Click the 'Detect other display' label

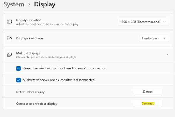30,92
